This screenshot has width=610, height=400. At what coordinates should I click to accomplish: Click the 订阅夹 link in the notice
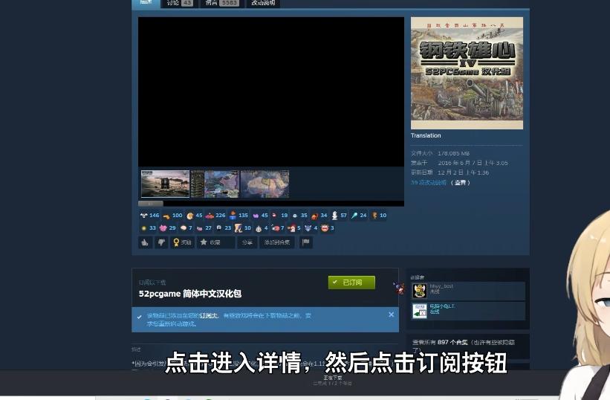209,315
